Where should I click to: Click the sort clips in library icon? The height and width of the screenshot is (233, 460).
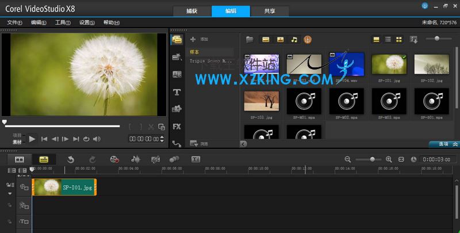coord(413,40)
